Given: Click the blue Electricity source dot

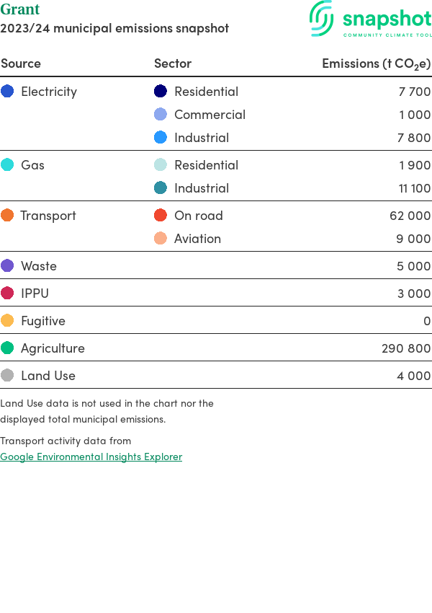Looking at the screenshot, I should click(x=7, y=92).
